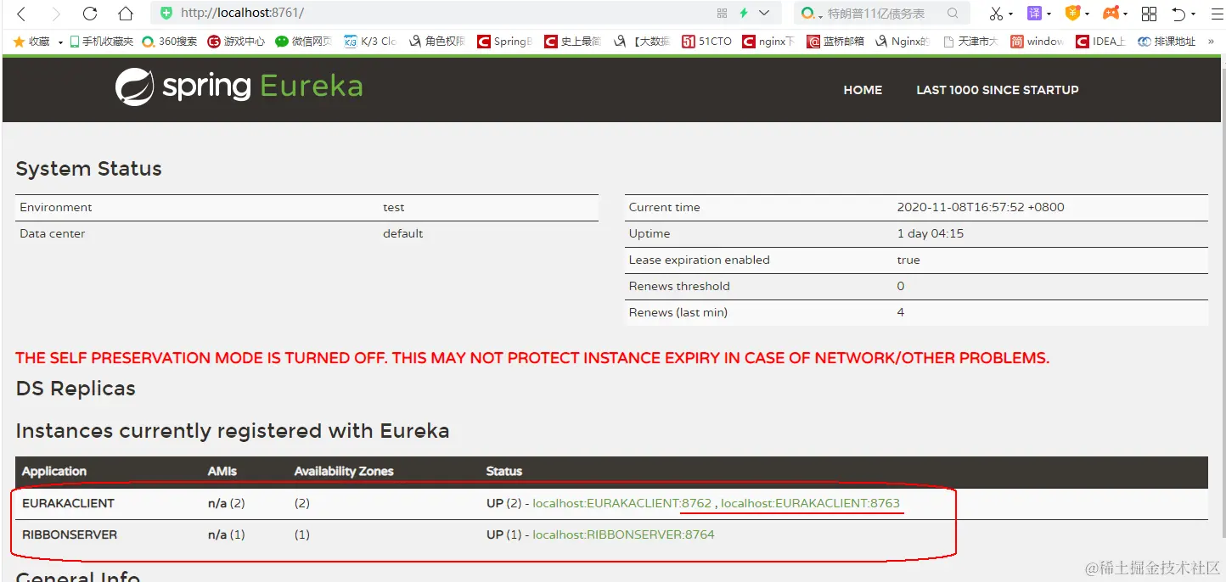Open the 蓝桥邮箱 bookmark

point(835,41)
